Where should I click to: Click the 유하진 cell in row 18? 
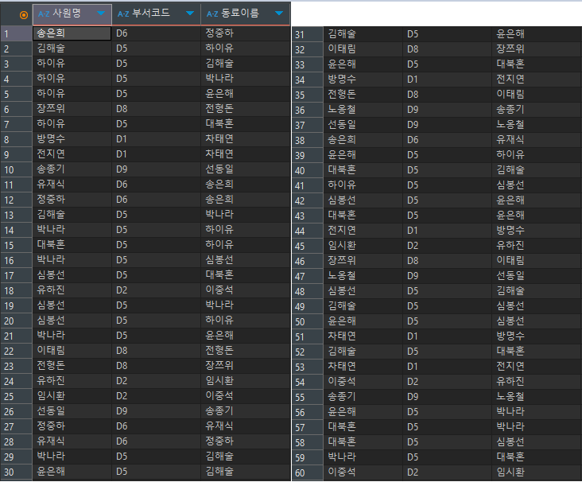point(72,290)
